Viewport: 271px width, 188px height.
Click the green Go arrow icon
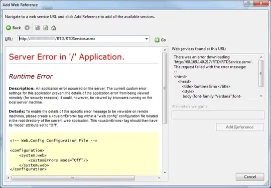coord(157,40)
